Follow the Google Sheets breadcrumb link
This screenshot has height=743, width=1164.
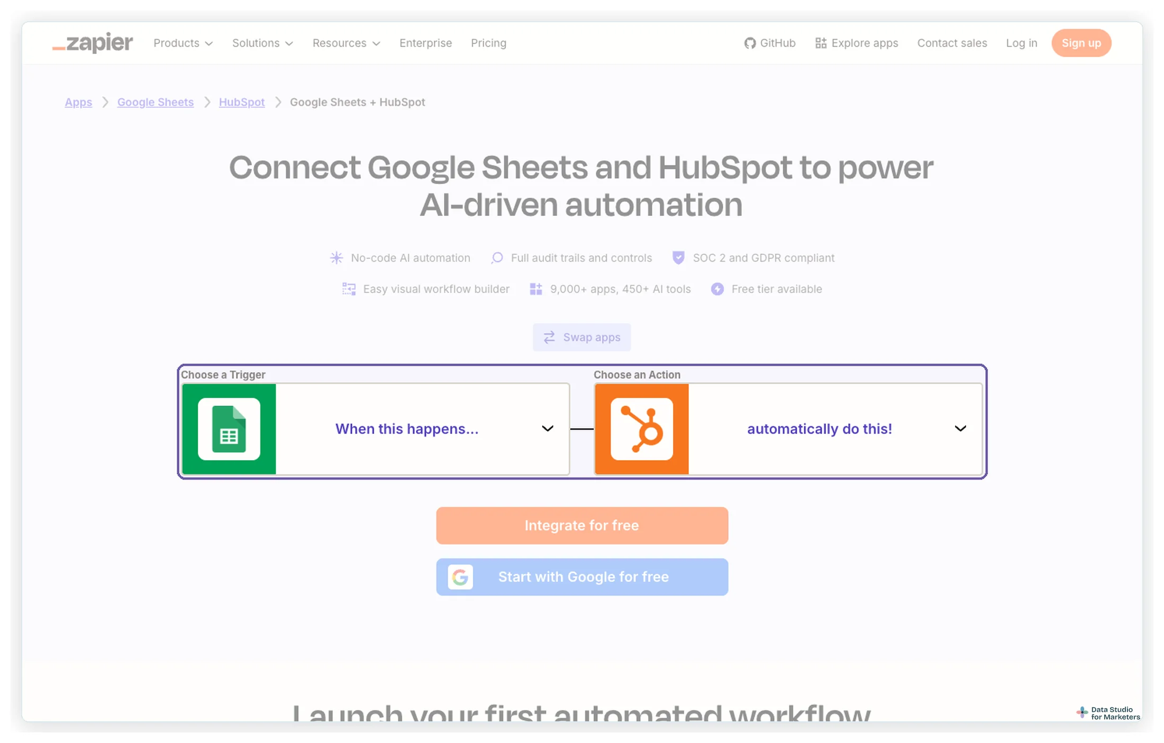(156, 102)
